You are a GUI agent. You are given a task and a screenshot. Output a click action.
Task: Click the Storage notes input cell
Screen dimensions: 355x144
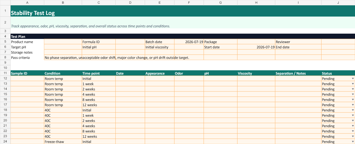point(63,52)
